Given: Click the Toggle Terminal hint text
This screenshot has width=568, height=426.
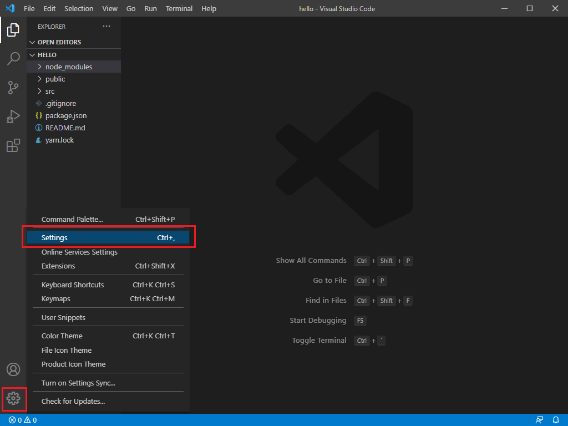Looking at the screenshot, I should tap(319, 340).
